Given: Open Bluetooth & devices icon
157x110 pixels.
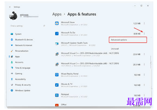Looking at the screenshot, I should (12, 40).
